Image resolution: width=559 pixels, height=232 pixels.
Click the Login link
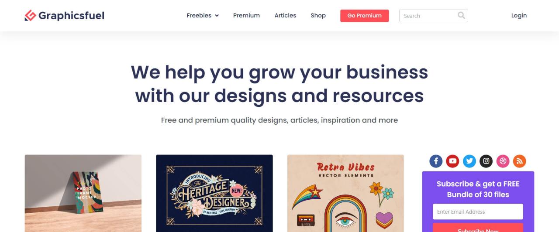point(519,15)
